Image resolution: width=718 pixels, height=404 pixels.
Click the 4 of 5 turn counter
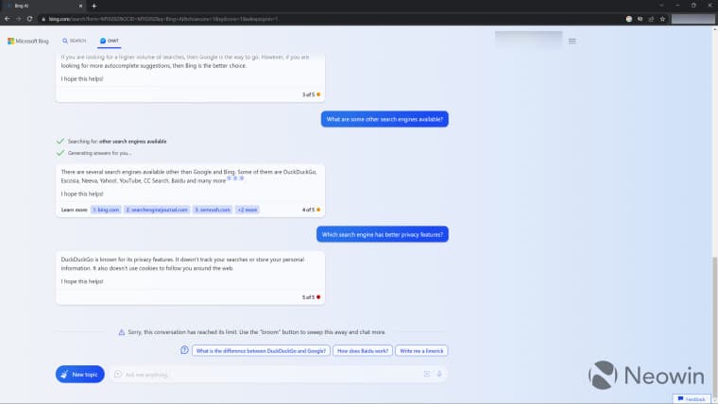[311, 210]
